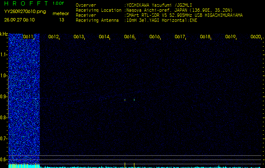This screenshot has width=265, height=168.
Task: Click observer name YOSHIKAWA Yasufumi /JG2MLI
Action: point(159,5)
